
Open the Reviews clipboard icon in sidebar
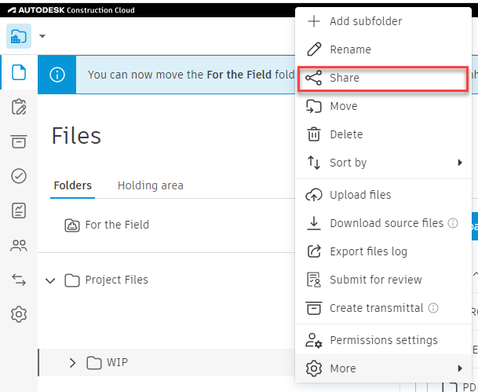tap(19, 107)
